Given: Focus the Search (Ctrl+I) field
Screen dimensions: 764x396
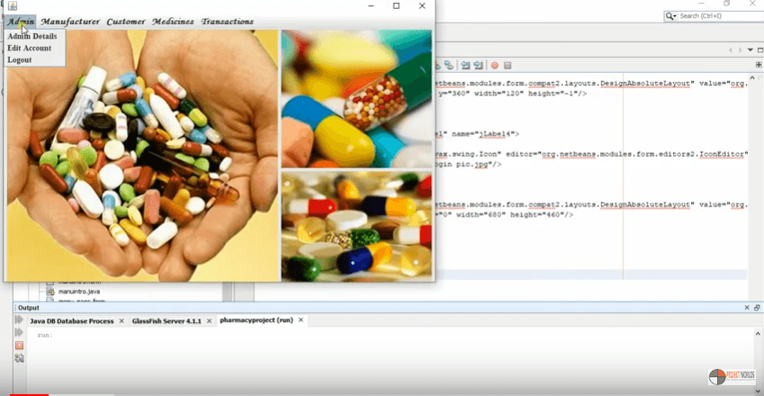Looking at the screenshot, I should 715,16.
